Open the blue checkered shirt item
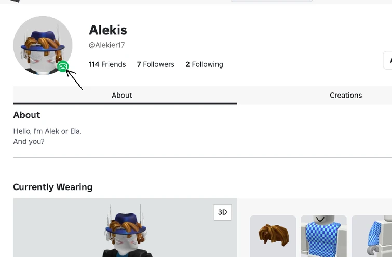 click(323, 236)
